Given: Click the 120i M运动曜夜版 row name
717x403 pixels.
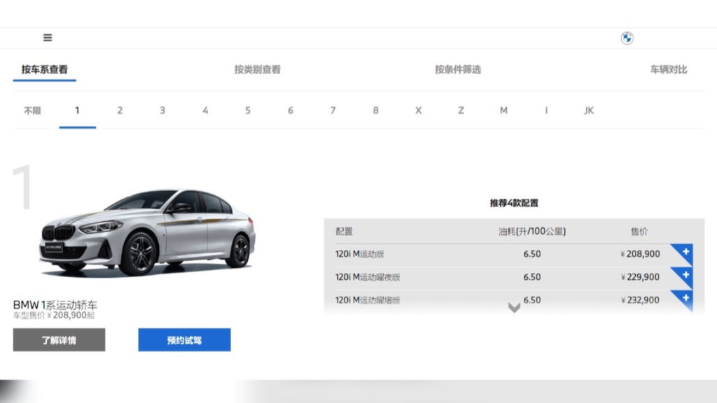Looking at the screenshot, I should click(368, 277).
